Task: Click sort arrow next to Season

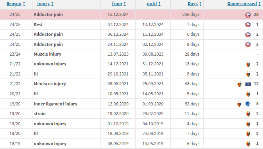Action: click(24, 4)
